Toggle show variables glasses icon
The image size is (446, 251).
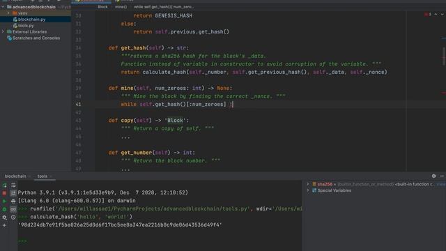tap(13, 209)
